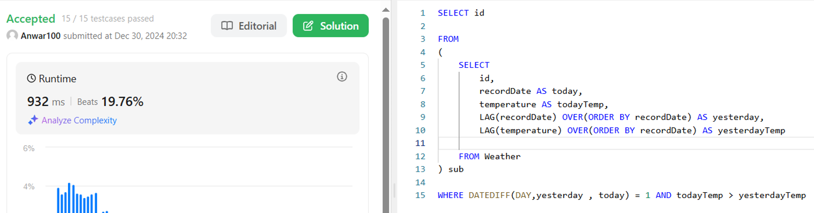This screenshot has width=814, height=213.
Task: Click the '932 ms' runtime value
Action: click(x=46, y=102)
